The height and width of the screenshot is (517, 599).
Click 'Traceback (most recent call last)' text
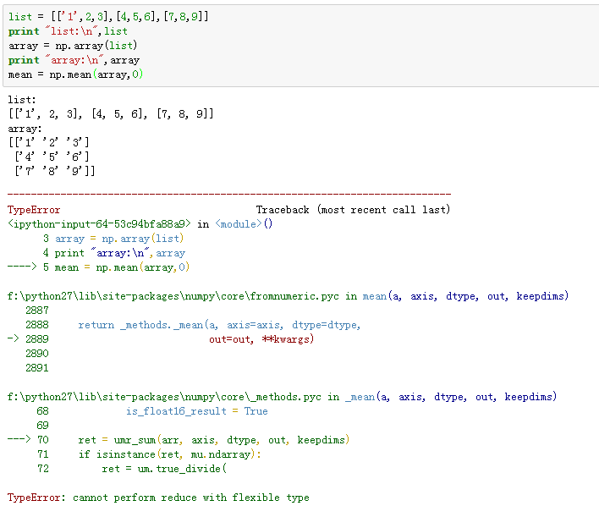[x=353, y=209]
